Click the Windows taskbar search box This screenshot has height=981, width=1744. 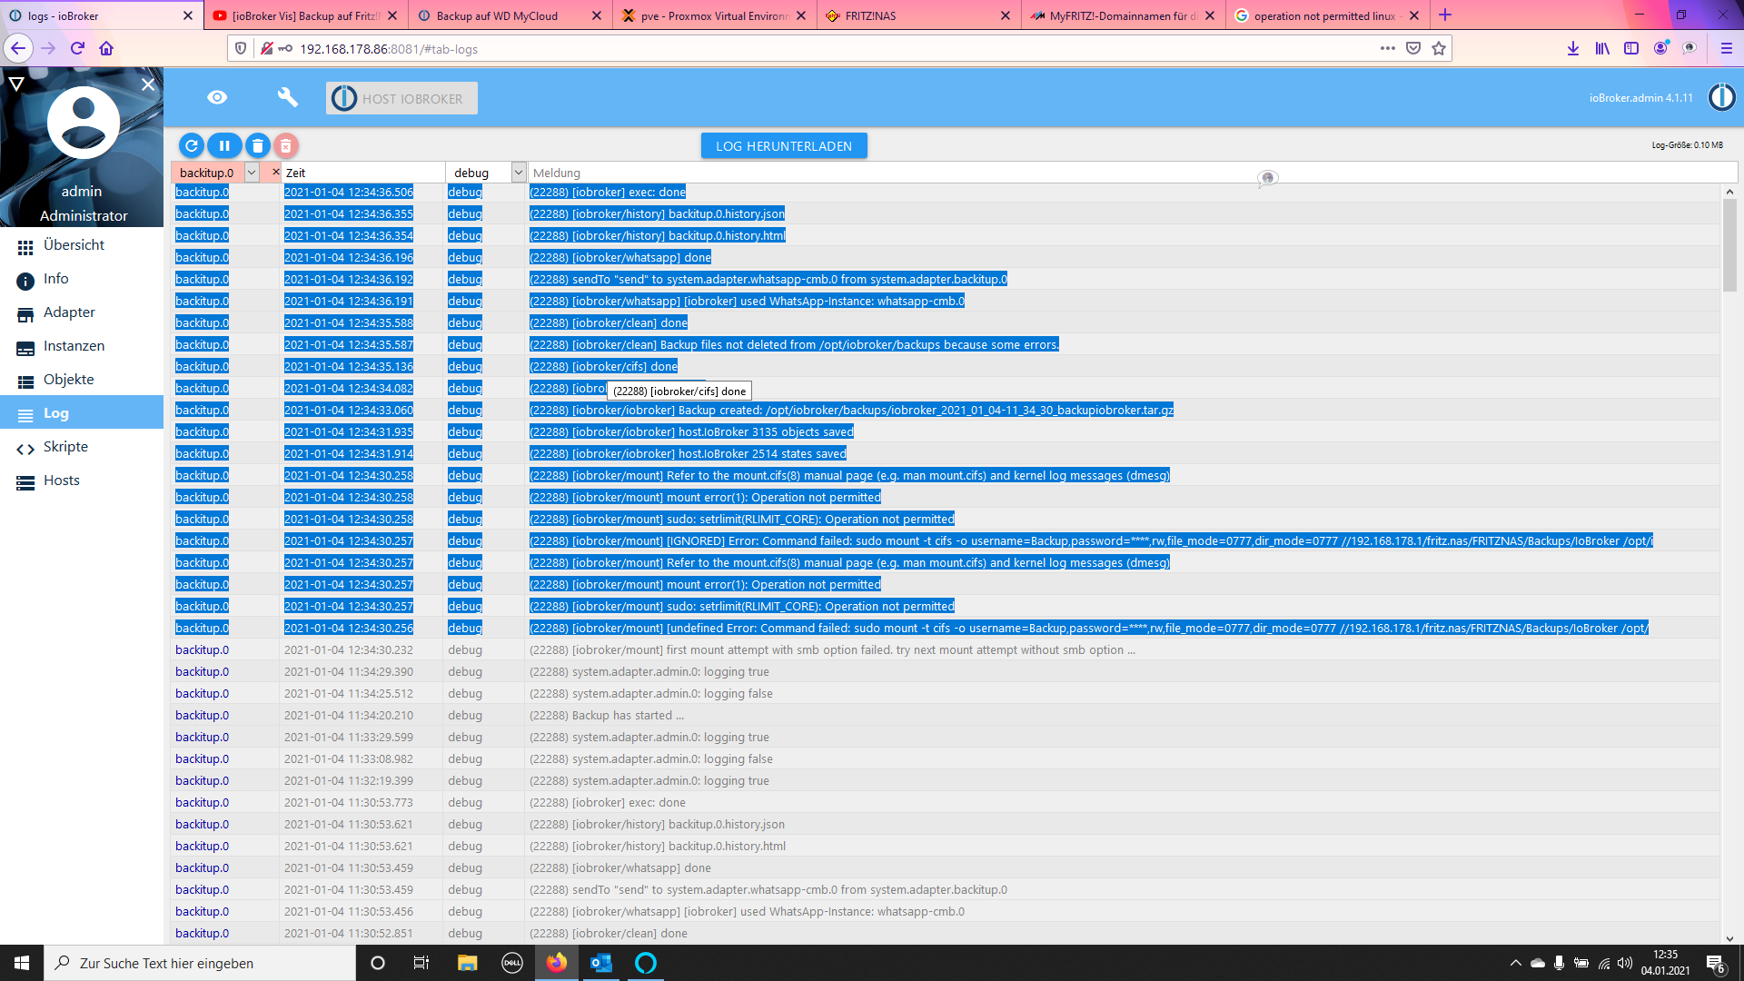(x=200, y=963)
